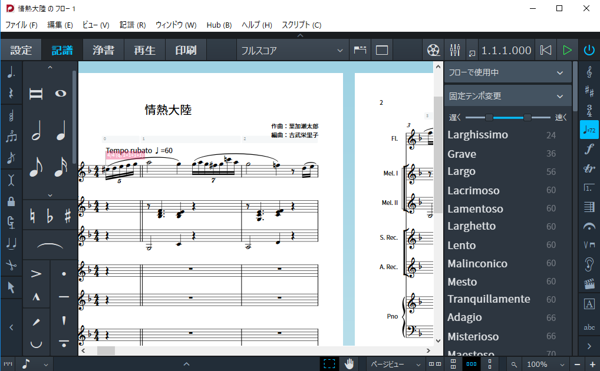
Task: Click the right handle of tempo range slider
Action: [528, 117]
